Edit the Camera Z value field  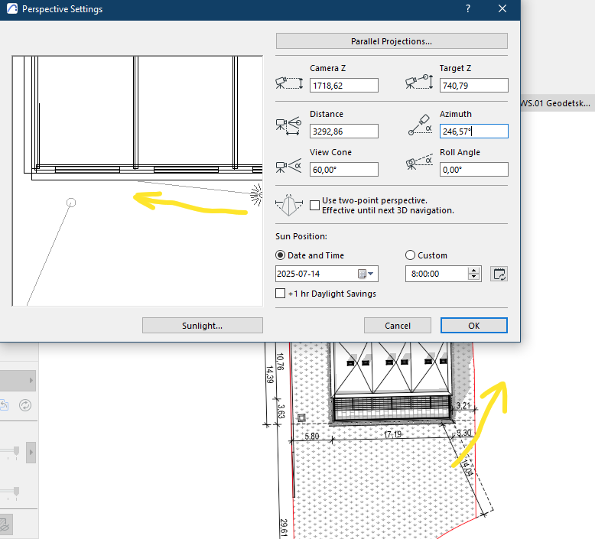(x=344, y=86)
